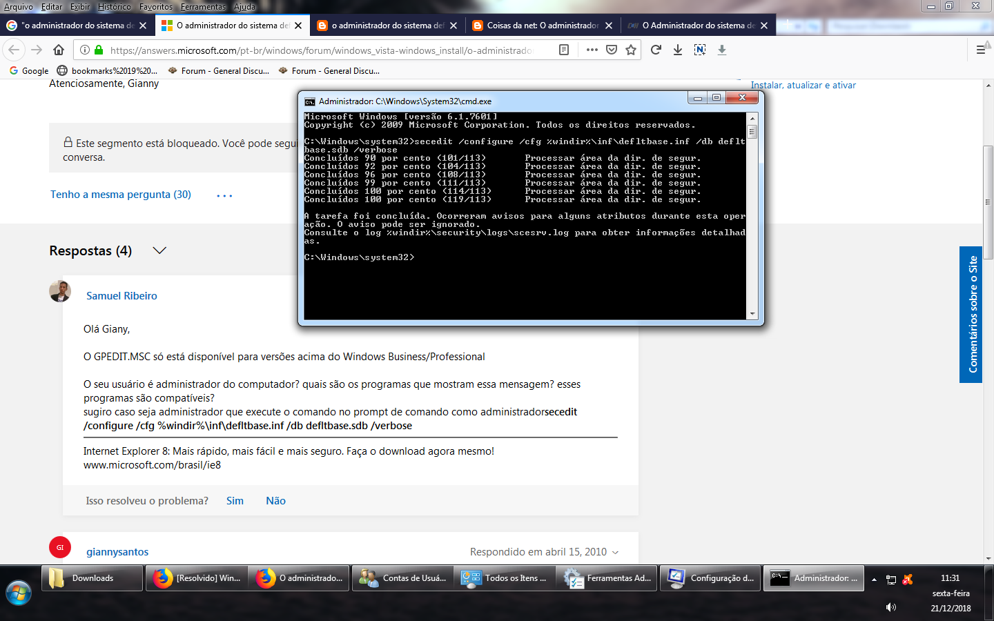
Task: Open the Editar menu
Action: 52,7
